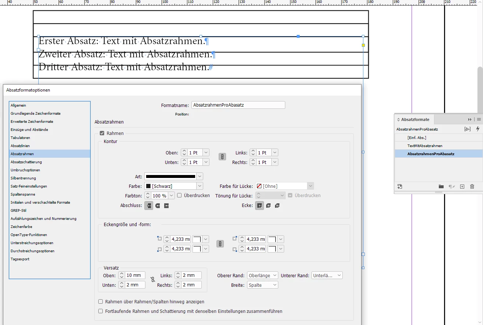Screen dimensions: 483x325
Task: Enable Überdrucken next to Farbton
Action: point(179,196)
